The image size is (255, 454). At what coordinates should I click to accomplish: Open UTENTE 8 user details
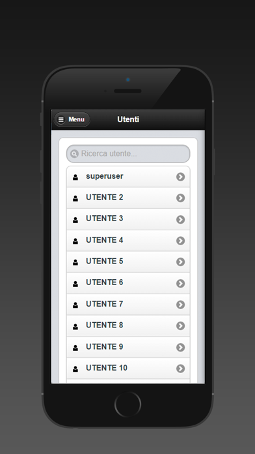pyautogui.click(x=128, y=325)
